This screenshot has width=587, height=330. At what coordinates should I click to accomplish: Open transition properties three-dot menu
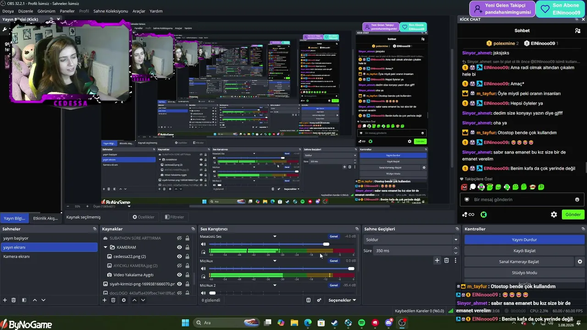(x=455, y=260)
